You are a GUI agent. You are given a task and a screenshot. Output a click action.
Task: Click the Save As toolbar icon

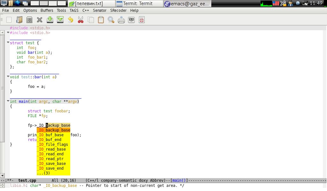tap(60, 20)
